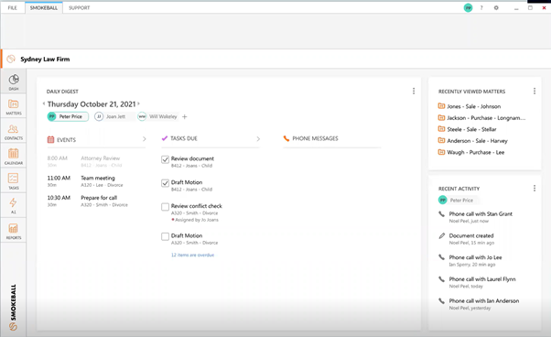Click phone icon for Ian Anderson call
Image resolution: width=551 pixels, height=337 pixels.
point(442,300)
